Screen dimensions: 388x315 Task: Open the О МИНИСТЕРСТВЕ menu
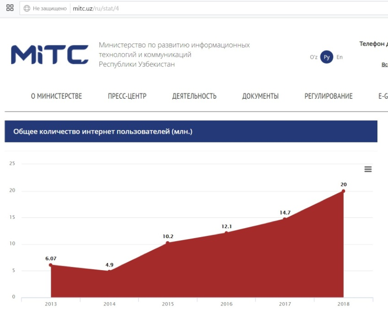pos(56,96)
